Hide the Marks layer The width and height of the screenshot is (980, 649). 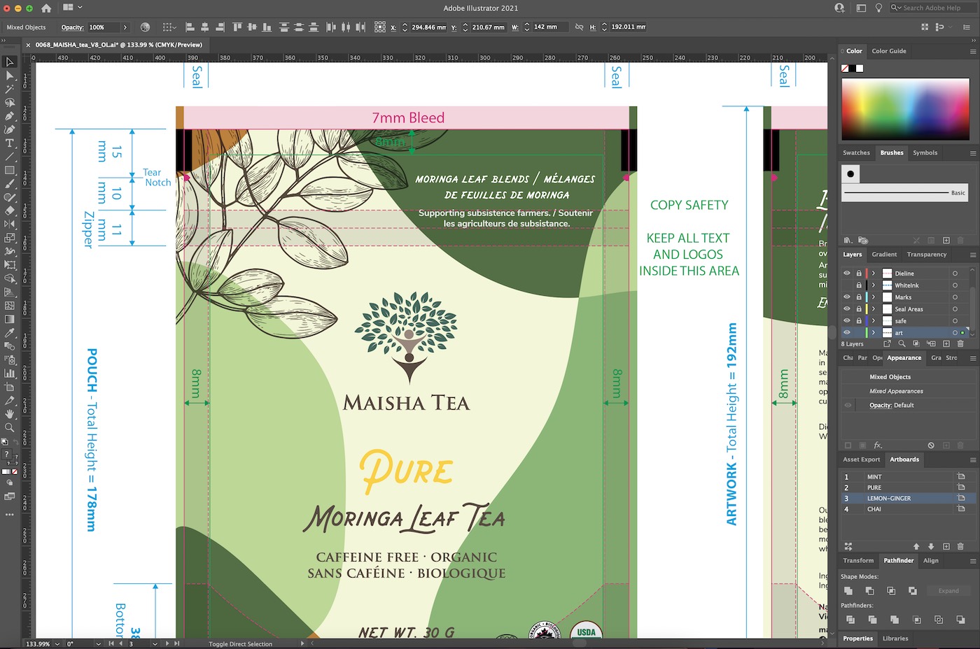coord(847,297)
